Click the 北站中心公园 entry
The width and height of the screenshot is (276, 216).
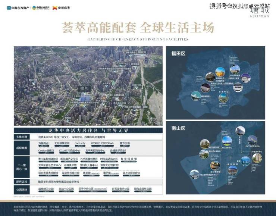[66, 190]
